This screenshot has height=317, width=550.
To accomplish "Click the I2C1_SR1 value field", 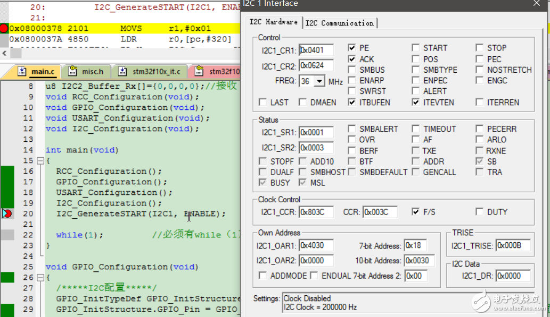I will [316, 132].
